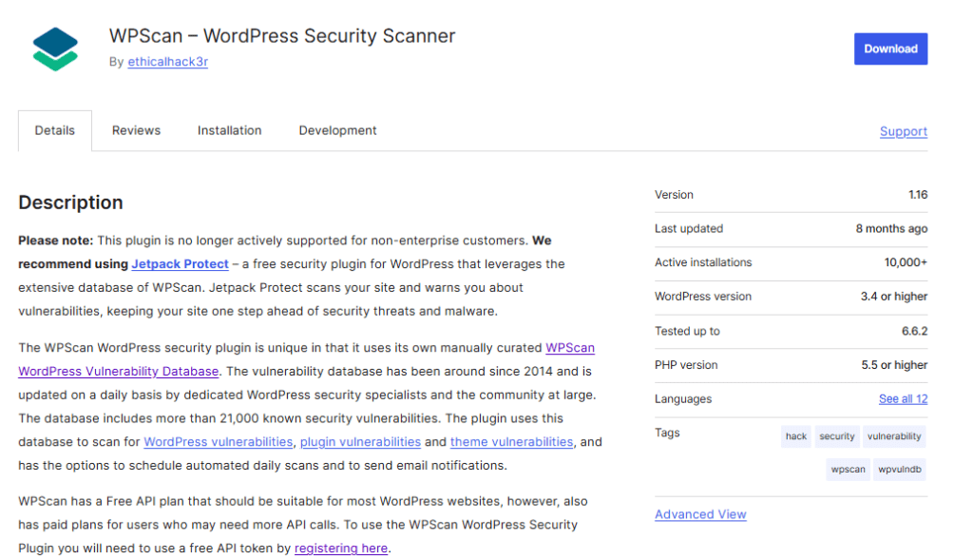This screenshot has width=973, height=559.
Task: Select the Details tab
Action: [54, 130]
